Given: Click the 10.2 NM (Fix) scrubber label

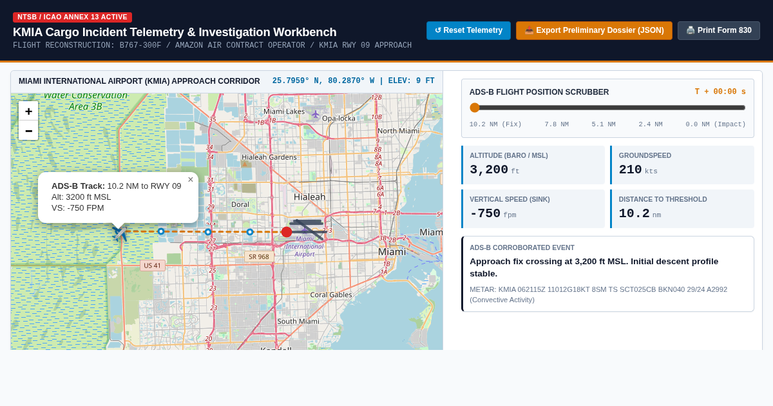Looking at the screenshot, I should pos(495,124).
